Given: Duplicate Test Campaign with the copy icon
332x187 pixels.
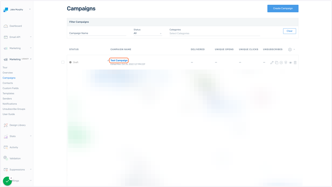Looking at the screenshot, I should coord(277,63).
